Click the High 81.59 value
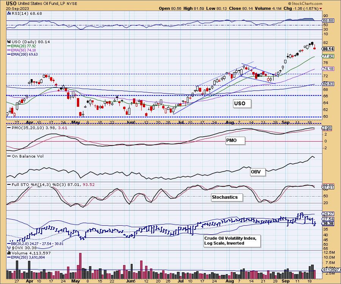 click(194, 8)
